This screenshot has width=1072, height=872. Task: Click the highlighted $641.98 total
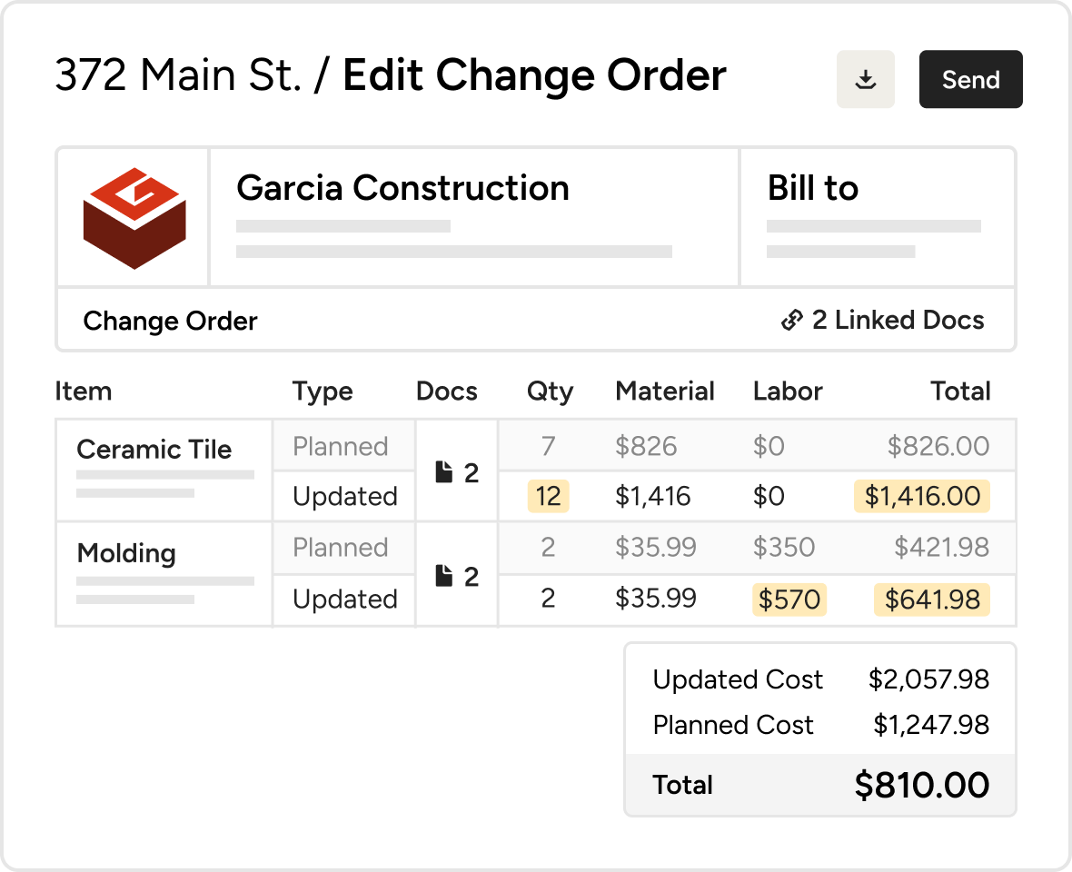click(x=931, y=599)
